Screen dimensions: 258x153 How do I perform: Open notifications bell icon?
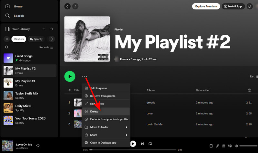tap(250, 6)
